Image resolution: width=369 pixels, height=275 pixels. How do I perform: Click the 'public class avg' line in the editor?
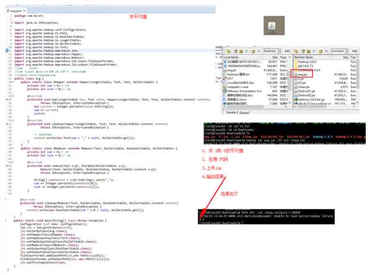(x=29, y=79)
